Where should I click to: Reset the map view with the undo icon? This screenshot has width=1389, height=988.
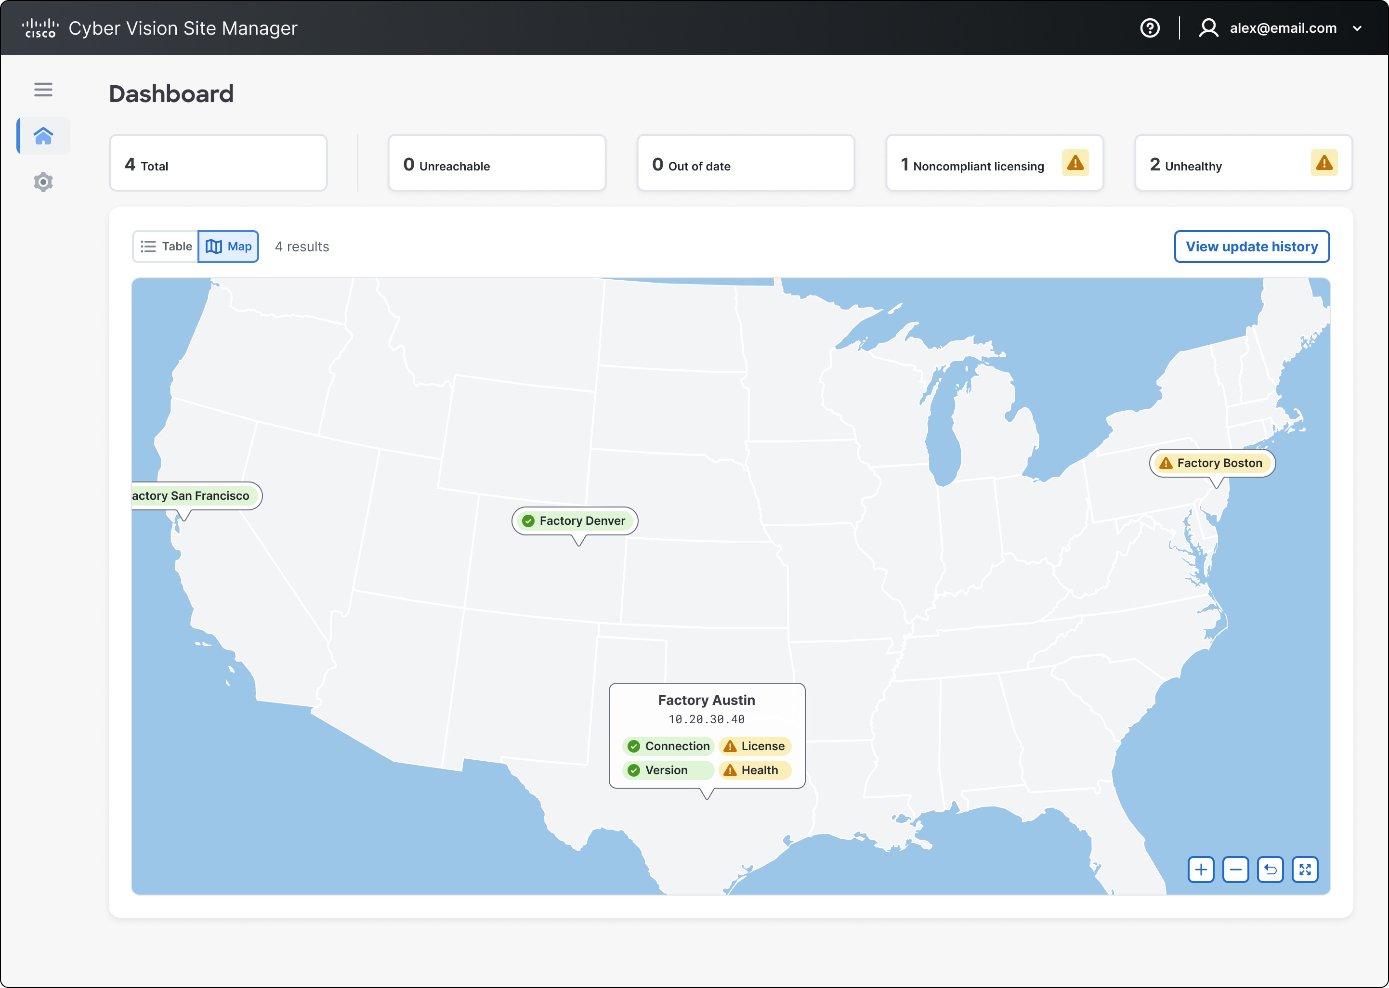click(1271, 870)
